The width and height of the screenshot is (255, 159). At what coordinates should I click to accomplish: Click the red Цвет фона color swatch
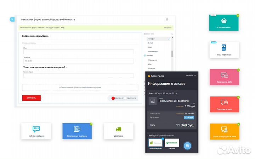click(x=113, y=98)
